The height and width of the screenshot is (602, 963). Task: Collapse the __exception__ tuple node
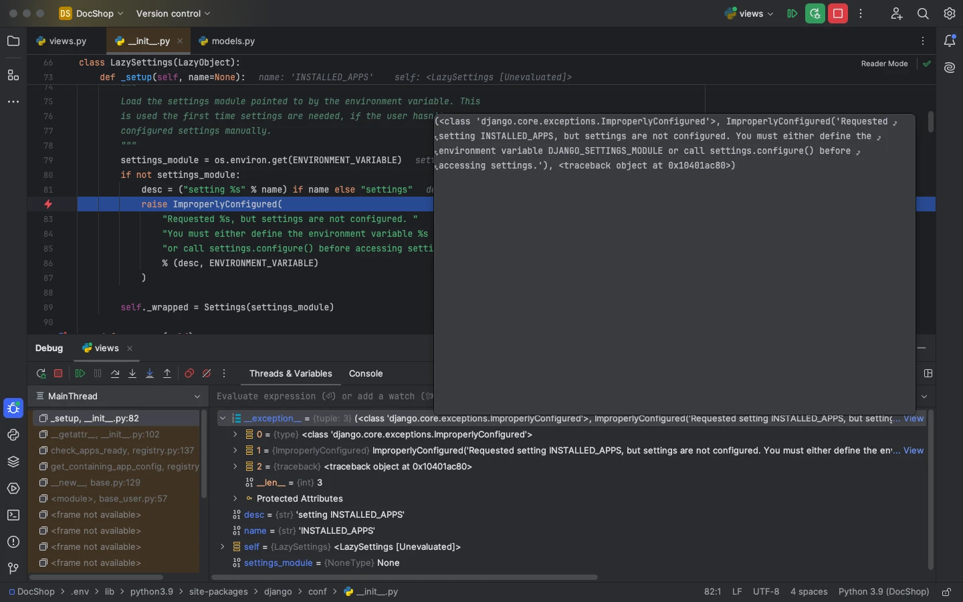coord(223,419)
